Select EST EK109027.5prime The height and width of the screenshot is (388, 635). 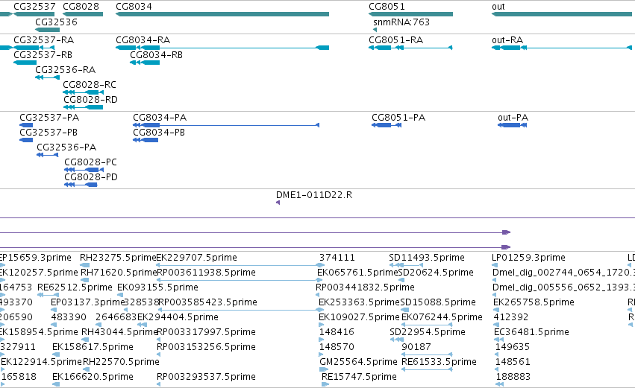point(359,317)
